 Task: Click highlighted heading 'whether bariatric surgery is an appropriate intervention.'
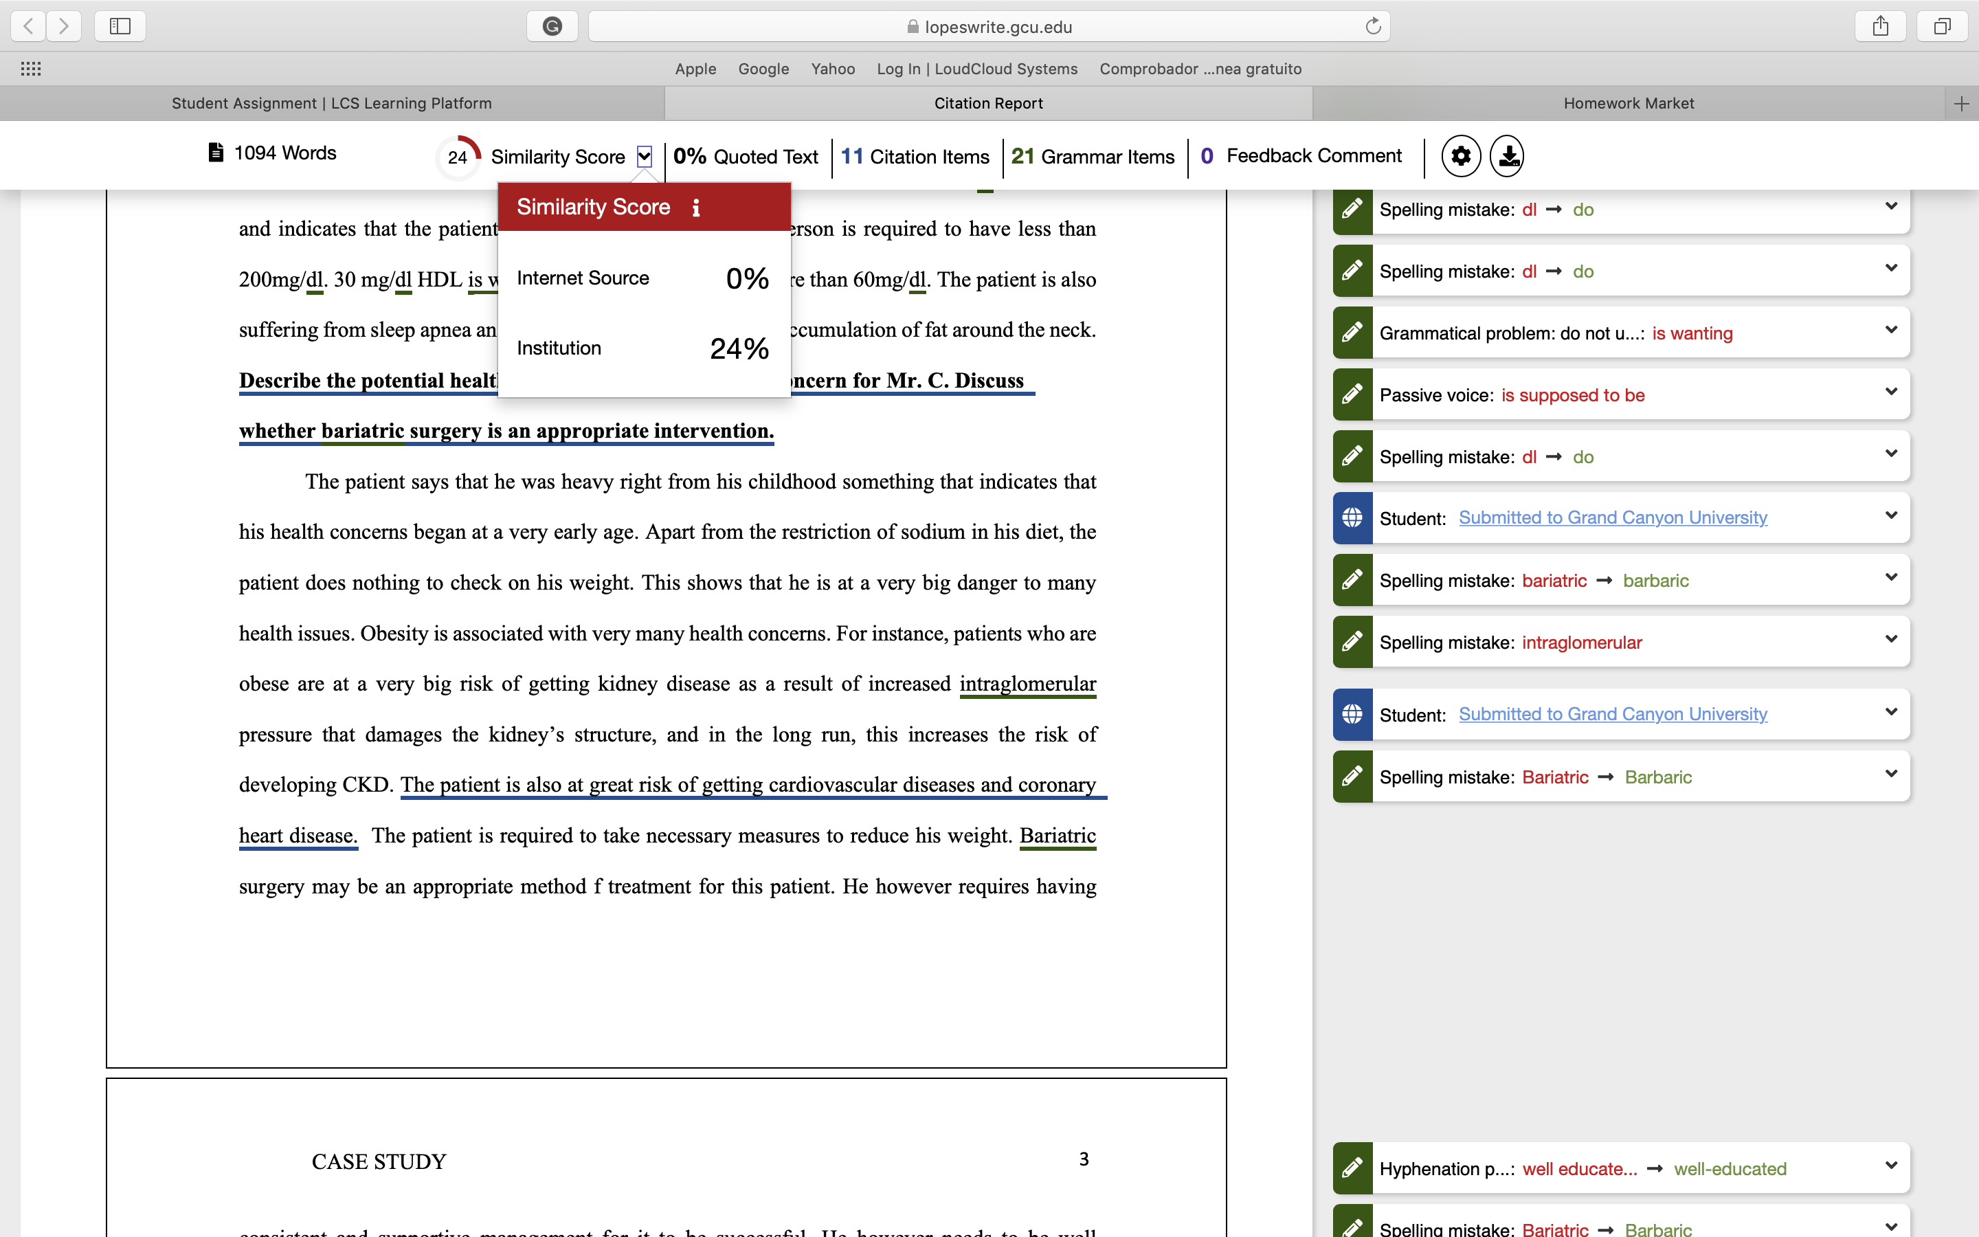coord(506,431)
